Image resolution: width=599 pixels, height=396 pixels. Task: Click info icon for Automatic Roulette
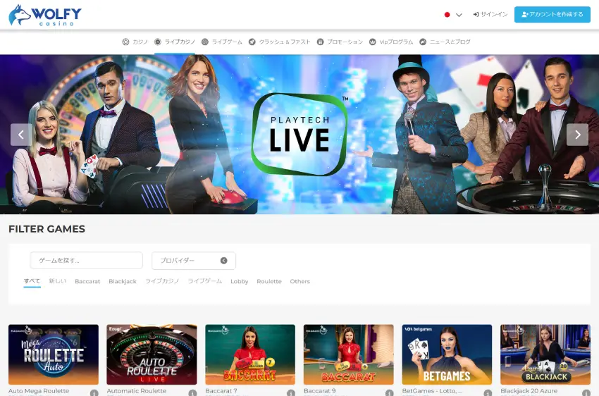click(192, 393)
